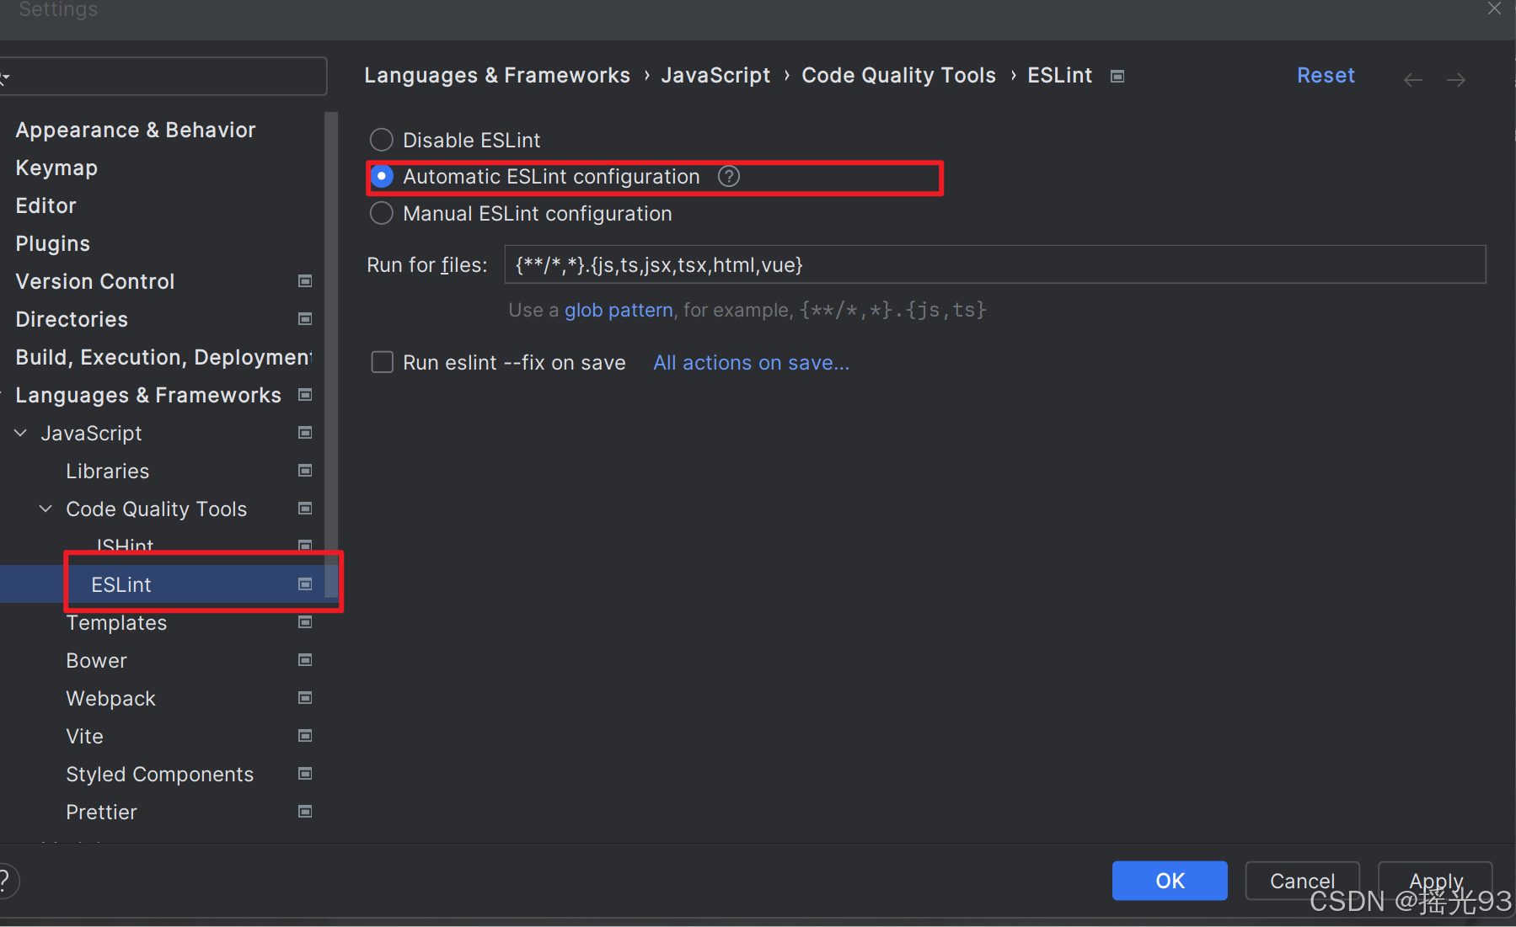Click JavaScript breadcrumb segment
The height and width of the screenshot is (927, 1516).
click(x=715, y=76)
